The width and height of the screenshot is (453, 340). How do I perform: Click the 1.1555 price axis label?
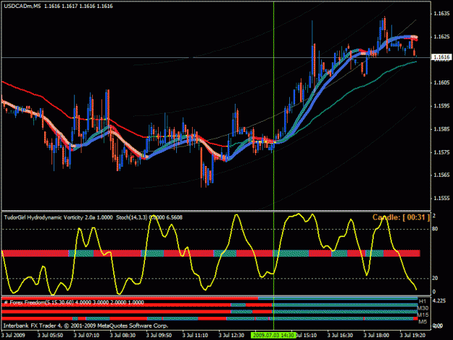[441, 198]
